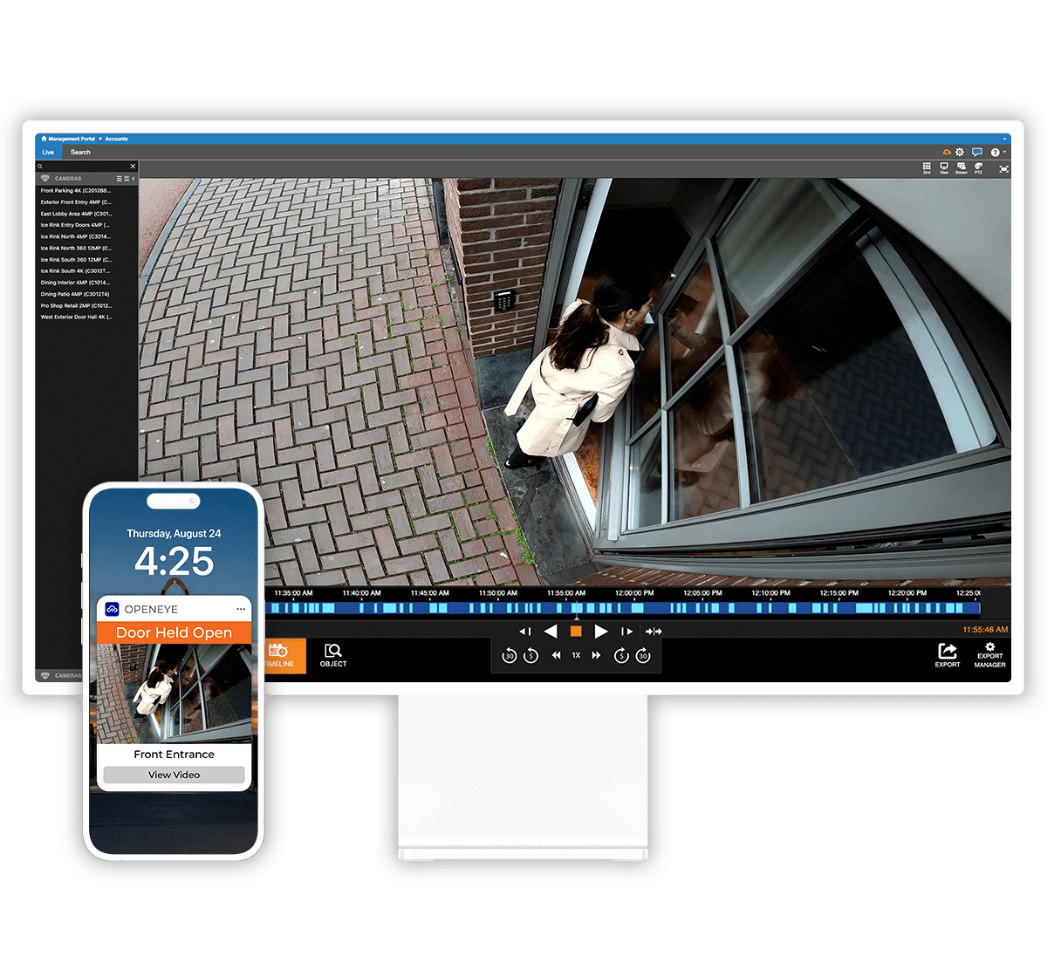Toggle the Timeline mode button
Viewport: 1054px width, 977px height.
(x=279, y=655)
